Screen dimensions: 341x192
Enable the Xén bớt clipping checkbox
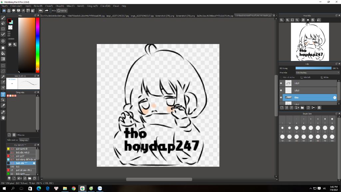coord(302,77)
